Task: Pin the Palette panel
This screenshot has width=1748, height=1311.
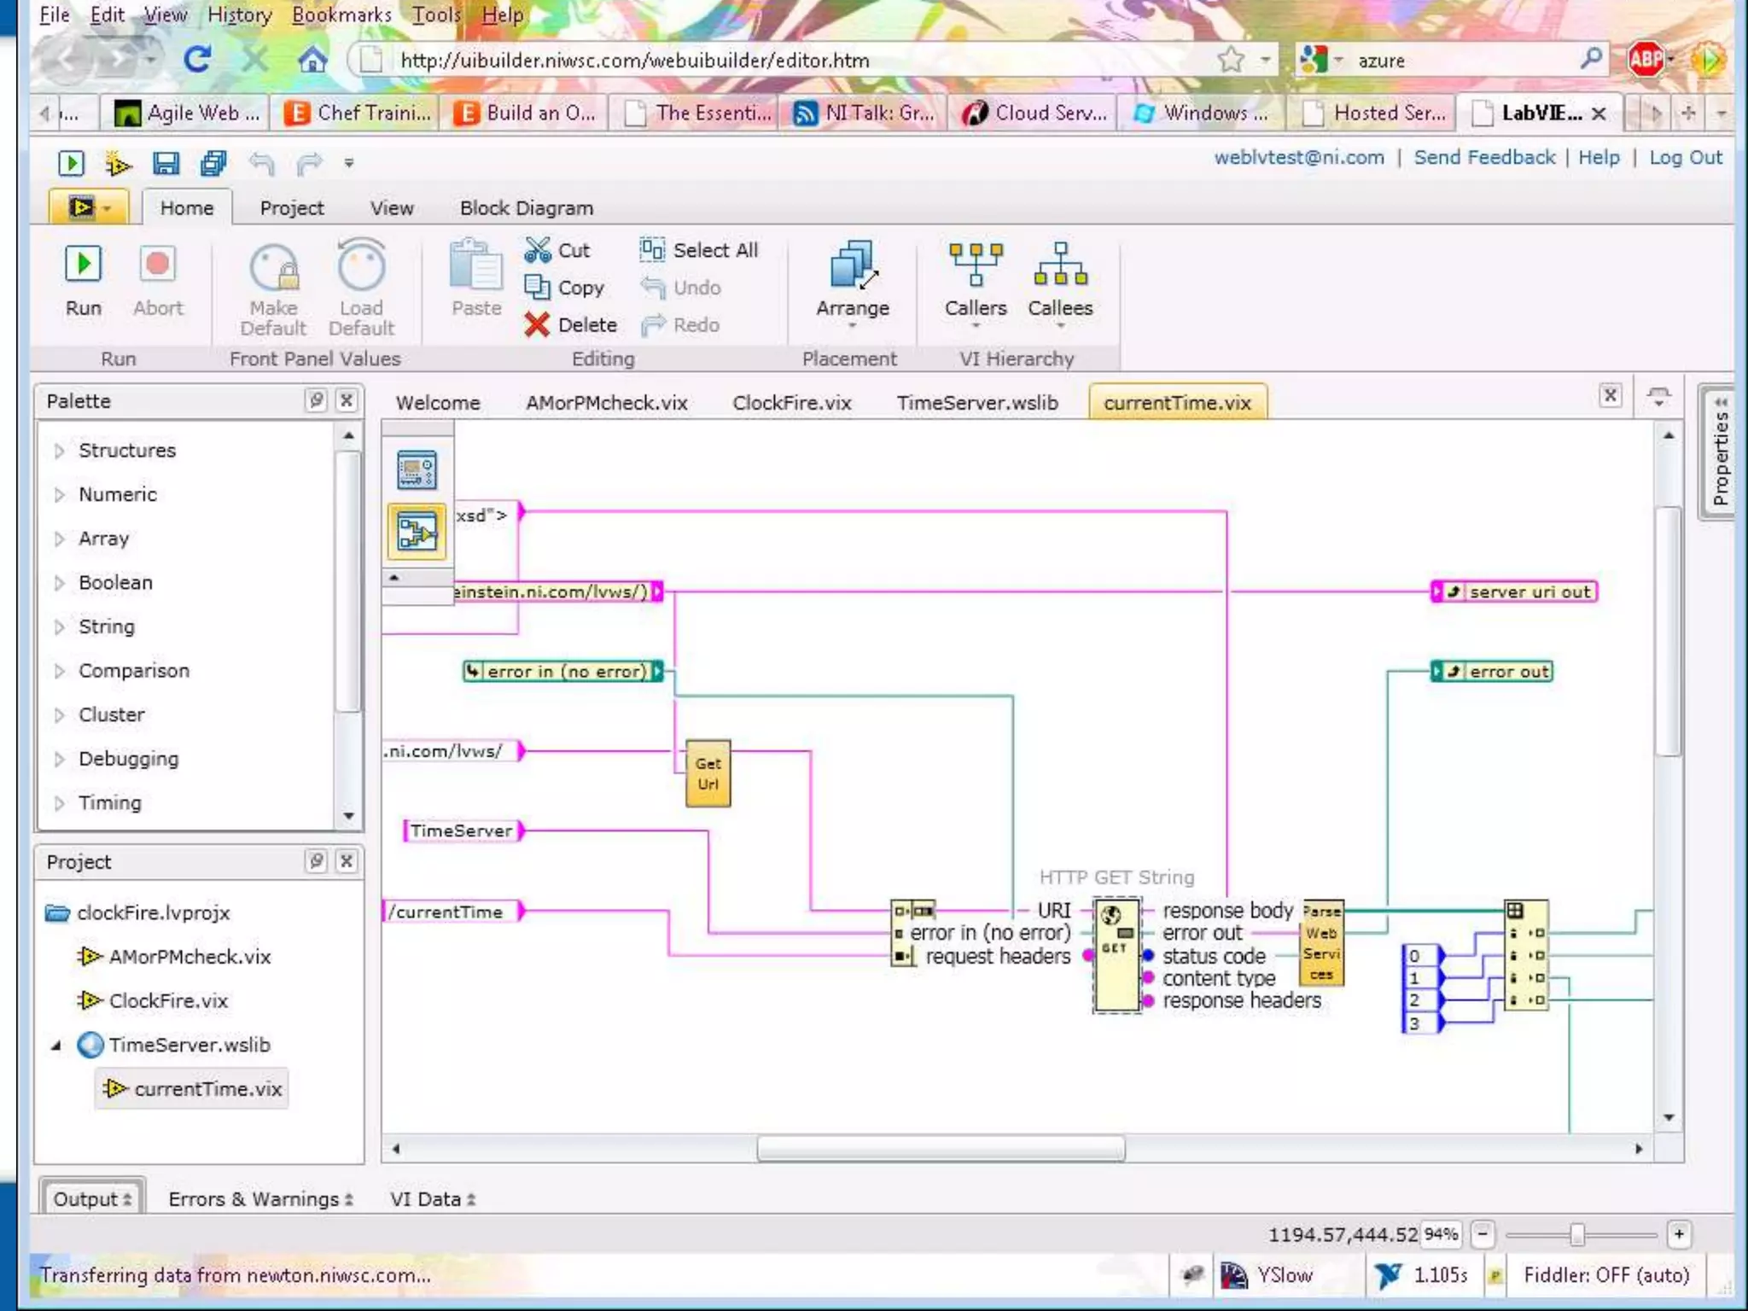Action: [x=317, y=400]
